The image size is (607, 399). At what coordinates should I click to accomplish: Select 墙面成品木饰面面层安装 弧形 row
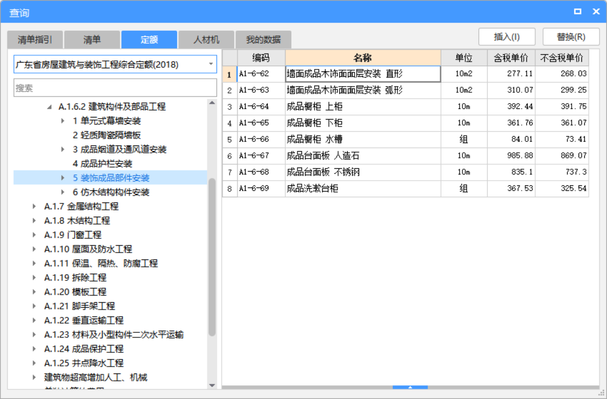pos(405,91)
